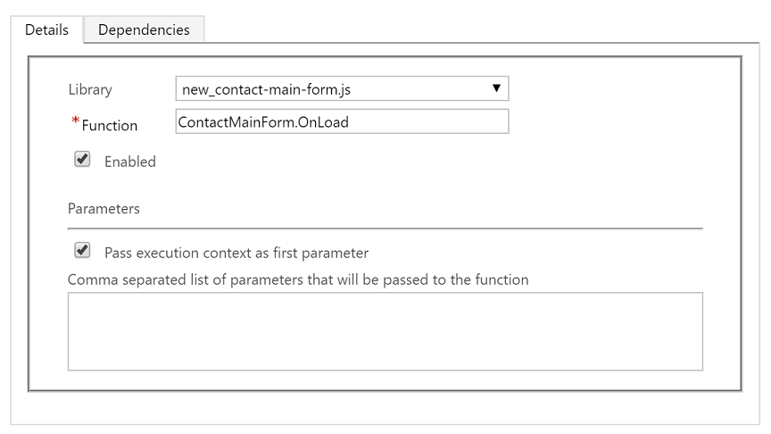Click the black triangle icon in Library

pyautogui.click(x=496, y=88)
